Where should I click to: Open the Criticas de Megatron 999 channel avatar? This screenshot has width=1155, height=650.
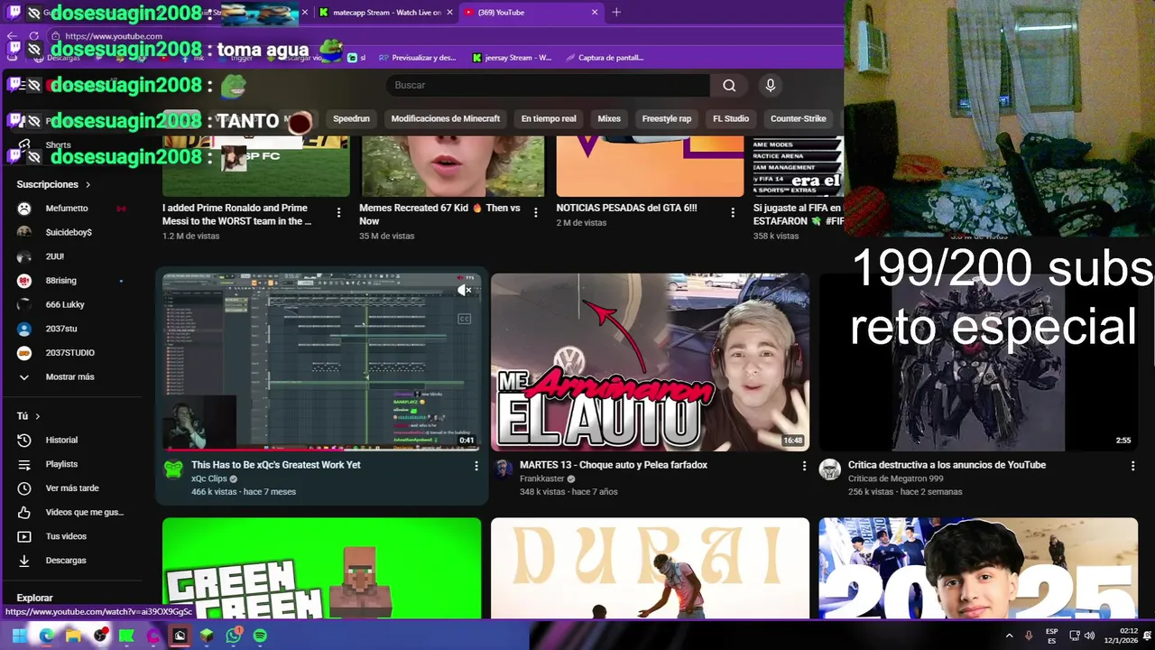tap(830, 469)
